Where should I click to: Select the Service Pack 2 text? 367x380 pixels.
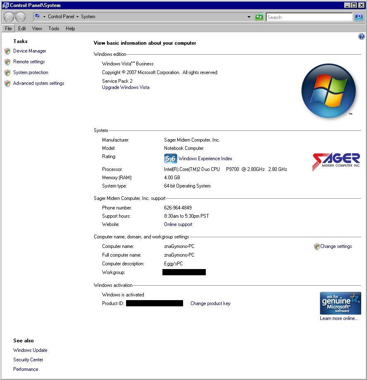[x=117, y=81]
